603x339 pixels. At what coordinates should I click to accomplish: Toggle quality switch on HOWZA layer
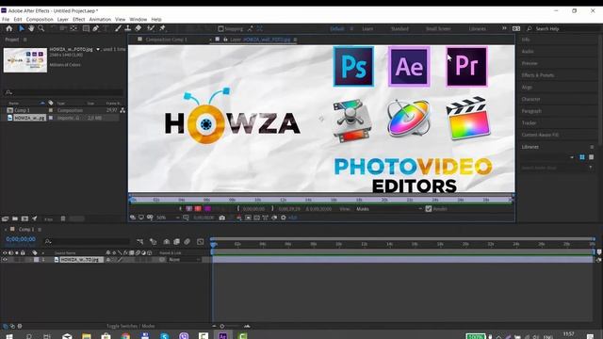pyautogui.click(x=120, y=260)
